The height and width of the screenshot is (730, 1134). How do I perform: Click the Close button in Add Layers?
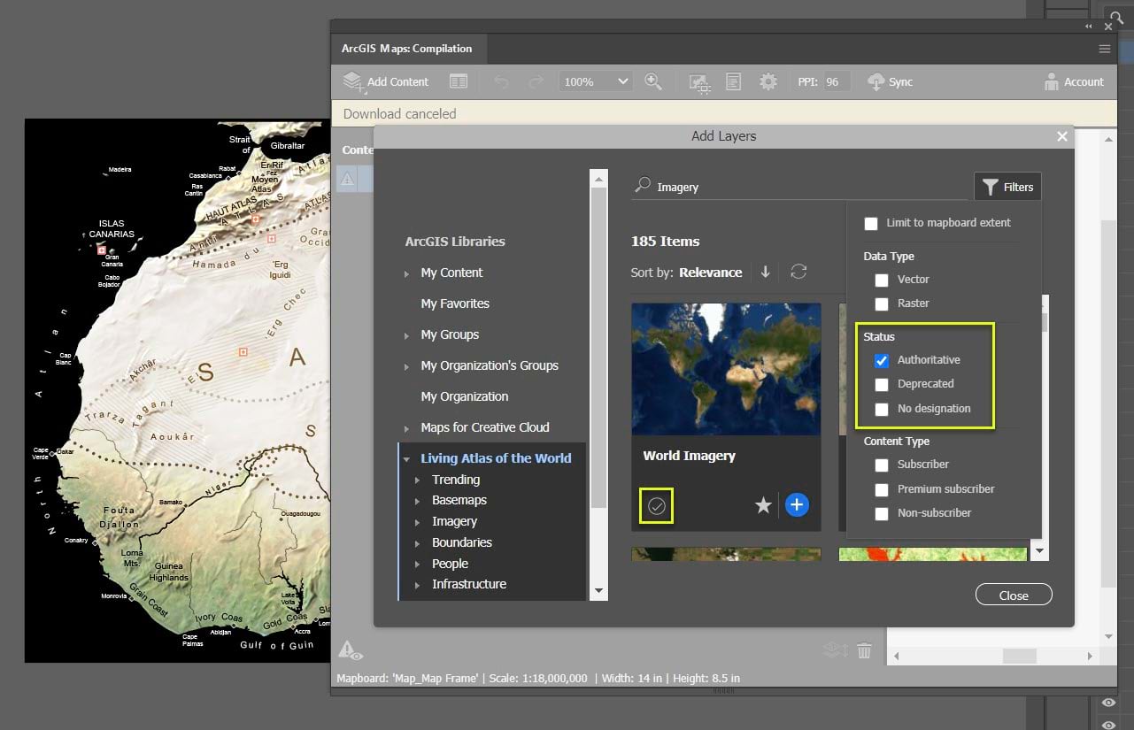click(1013, 594)
